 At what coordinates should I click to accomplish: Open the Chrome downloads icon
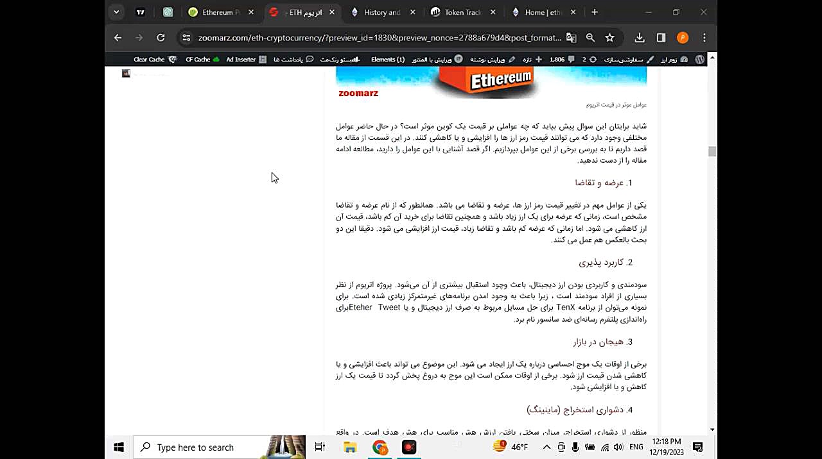tap(640, 38)
